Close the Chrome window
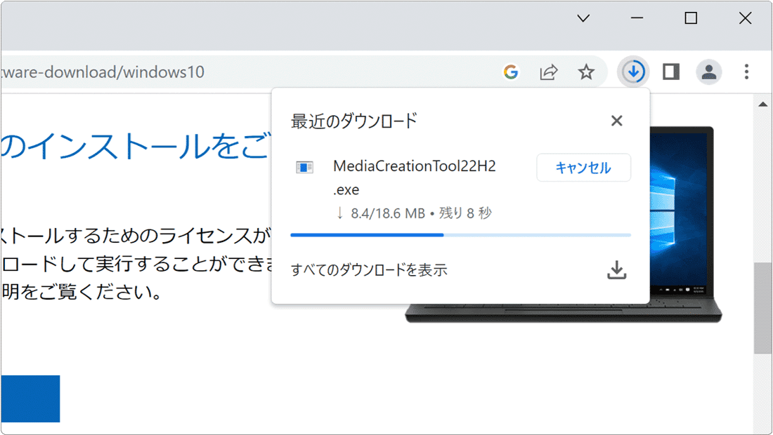The width and height of the screenshot is (773, 435). [746, 18]
